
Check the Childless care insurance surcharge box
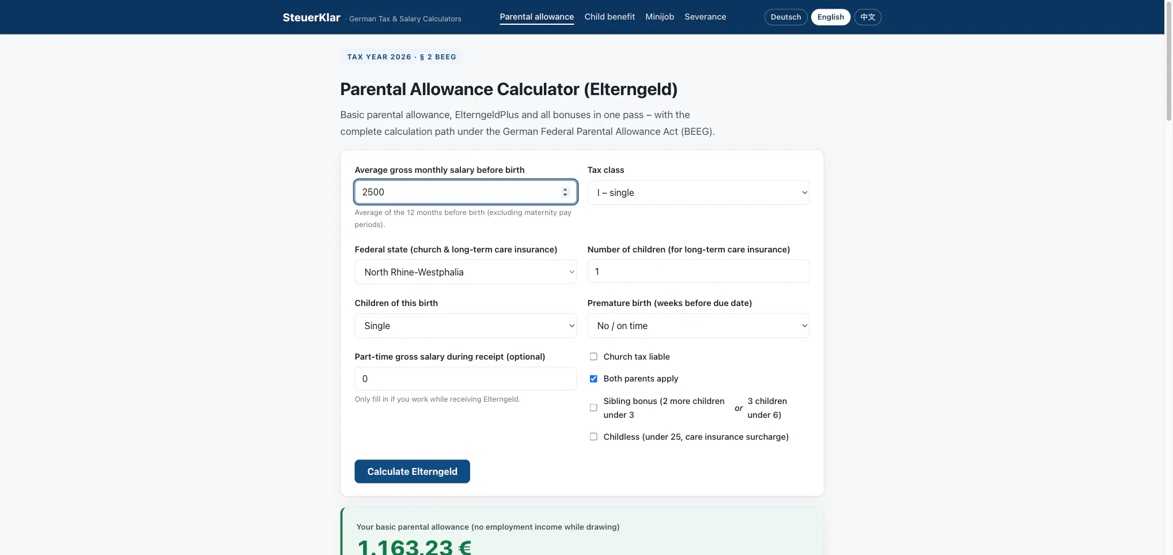pos(593,437)
